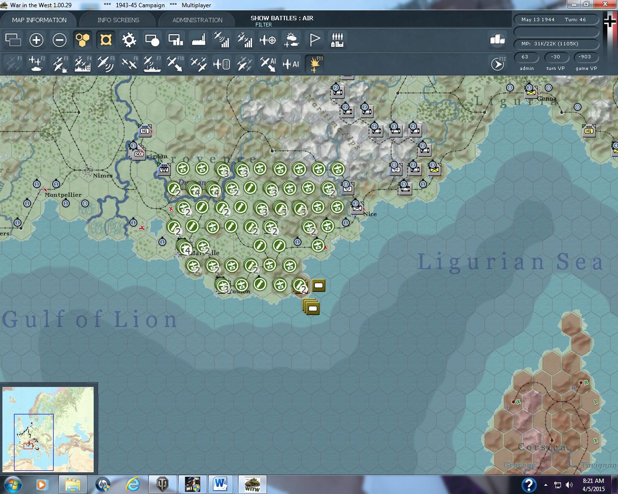Open Microsoft Word from the taskbar
This screenshot has height=494, width=618.
(221, 484)
